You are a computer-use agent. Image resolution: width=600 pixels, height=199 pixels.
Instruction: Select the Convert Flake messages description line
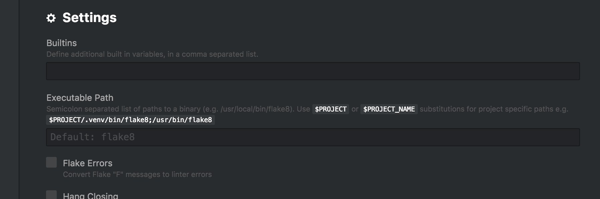click(x=137, y=174)
